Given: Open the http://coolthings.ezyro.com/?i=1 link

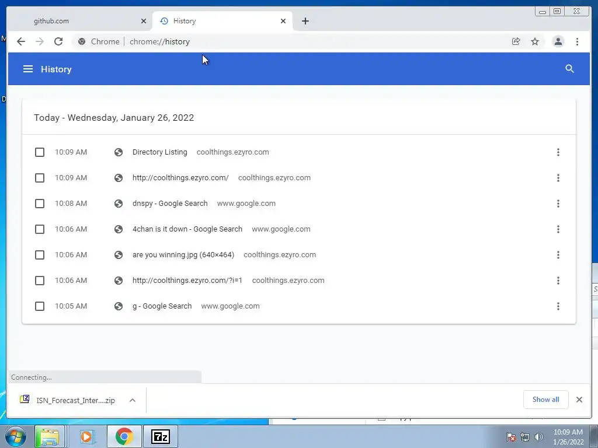Looking at the screenshot, I should click(x=187, y=281).
